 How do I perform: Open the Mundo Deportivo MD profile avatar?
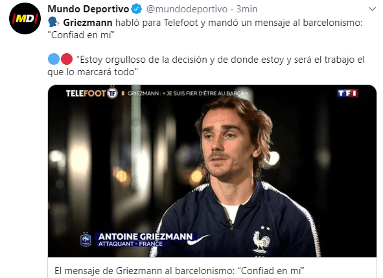coord(25,18)
